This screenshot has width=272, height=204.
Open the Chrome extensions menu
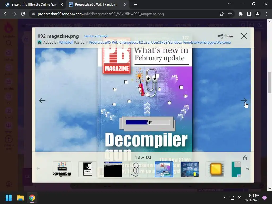(241, 14)
